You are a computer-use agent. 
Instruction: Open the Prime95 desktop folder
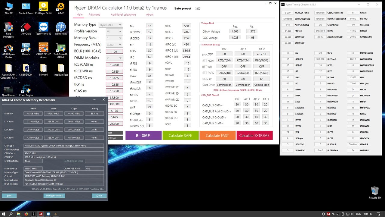tap(43, 70)
